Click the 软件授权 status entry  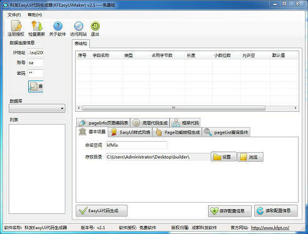coord(137,228)
